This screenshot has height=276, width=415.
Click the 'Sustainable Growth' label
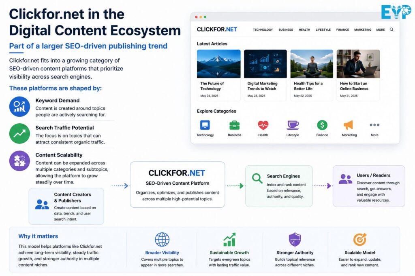pos(229,253)
